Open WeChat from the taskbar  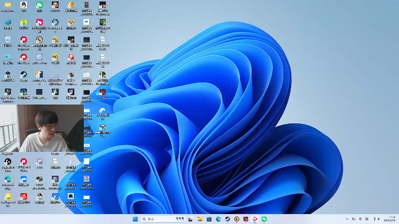264,219
